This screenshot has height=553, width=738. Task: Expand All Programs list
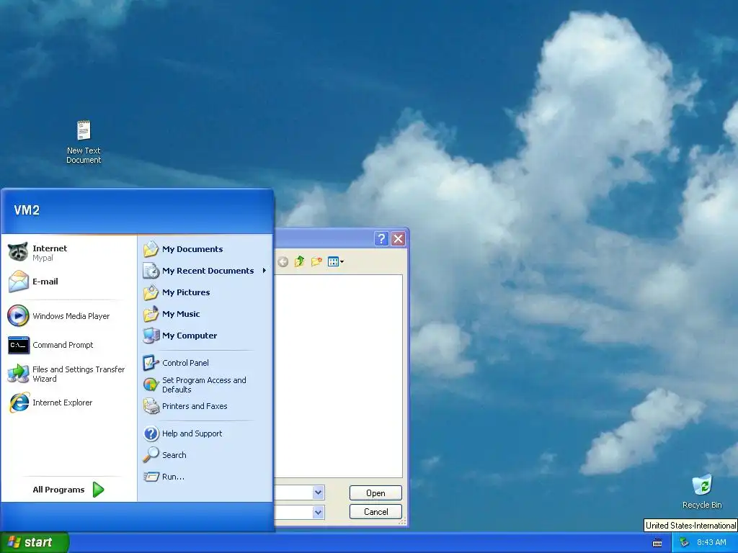[x=68, y=490]
